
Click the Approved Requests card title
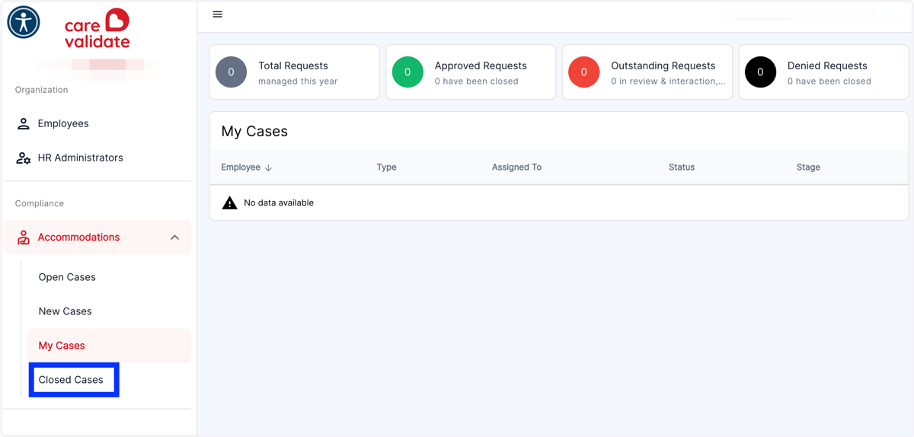tap(481, 66)
